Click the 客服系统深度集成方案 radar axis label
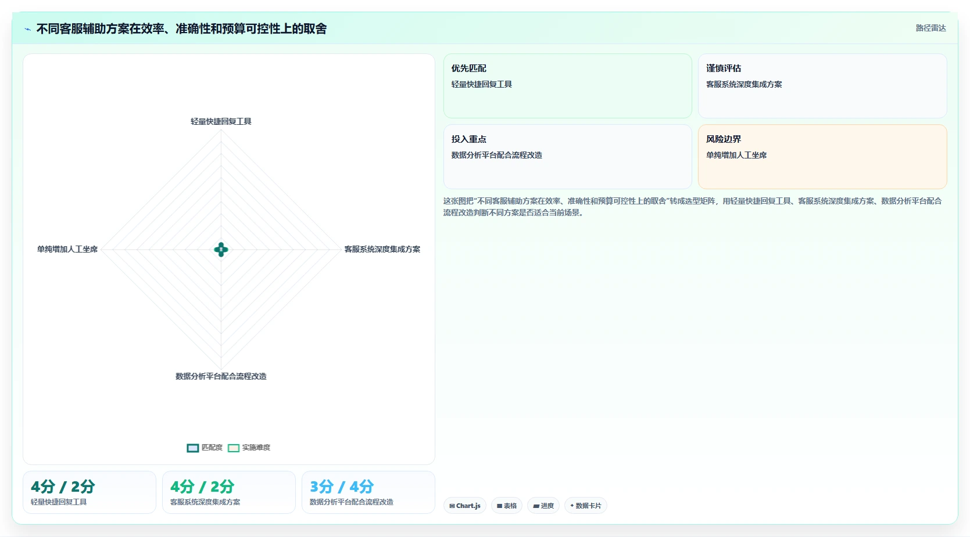The height and width of the screenshot is (537, 970). click(382, 249)
